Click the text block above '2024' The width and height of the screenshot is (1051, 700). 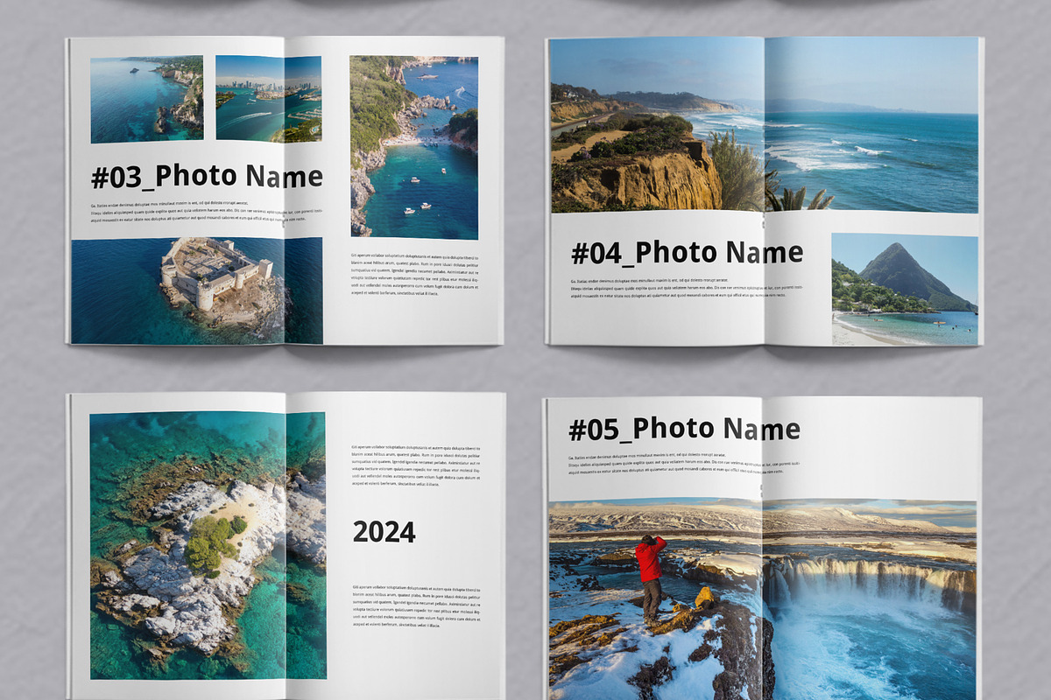(x=416, y=466)
